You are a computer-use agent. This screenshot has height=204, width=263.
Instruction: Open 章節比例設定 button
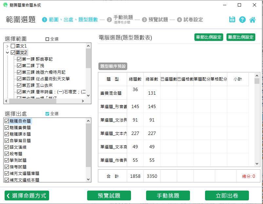click(x=209, y=37)
